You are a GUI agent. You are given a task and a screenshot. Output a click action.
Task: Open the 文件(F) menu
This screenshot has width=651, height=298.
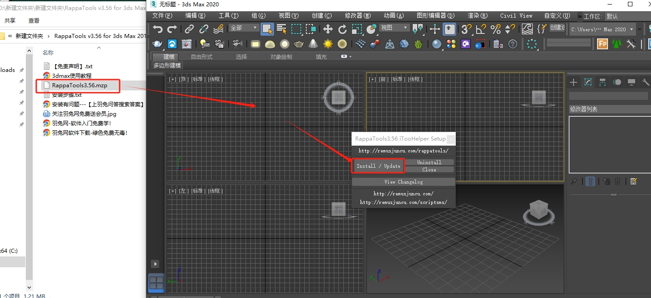pos(163,15)
